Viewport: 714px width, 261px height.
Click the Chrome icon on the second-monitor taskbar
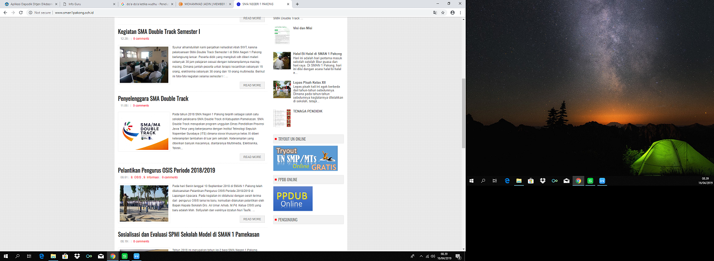pos(578,181)
